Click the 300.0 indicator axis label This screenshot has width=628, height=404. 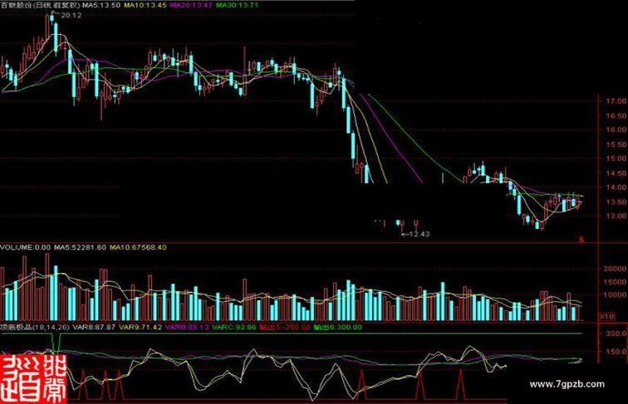pyautogui.click(x=617, y=333)
